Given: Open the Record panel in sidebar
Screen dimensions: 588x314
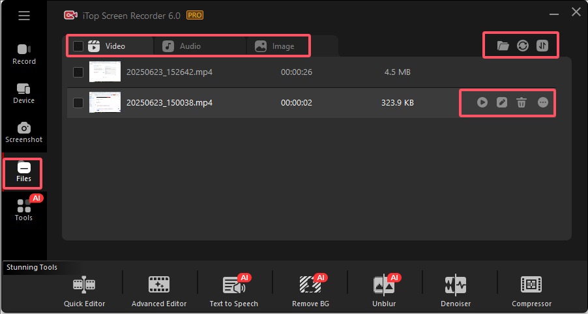Looking at the screenshot, I should pyautogui.click(x=23, y=54).
